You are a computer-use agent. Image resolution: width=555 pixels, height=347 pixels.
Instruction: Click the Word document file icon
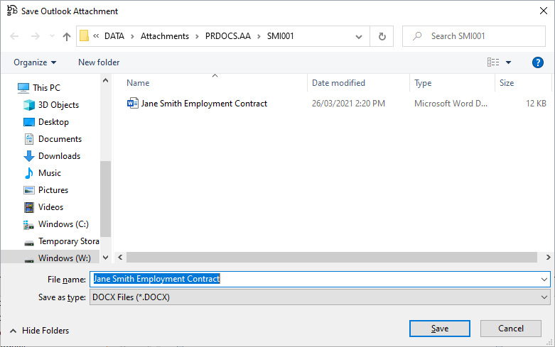click(132, 104)
